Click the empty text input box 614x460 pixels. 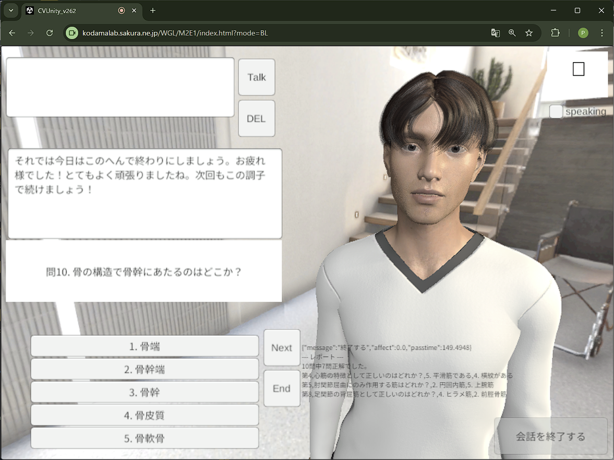click(x=120, y=87)
